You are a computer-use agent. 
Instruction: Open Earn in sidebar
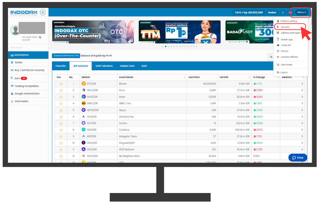click(x=28, y=79)
